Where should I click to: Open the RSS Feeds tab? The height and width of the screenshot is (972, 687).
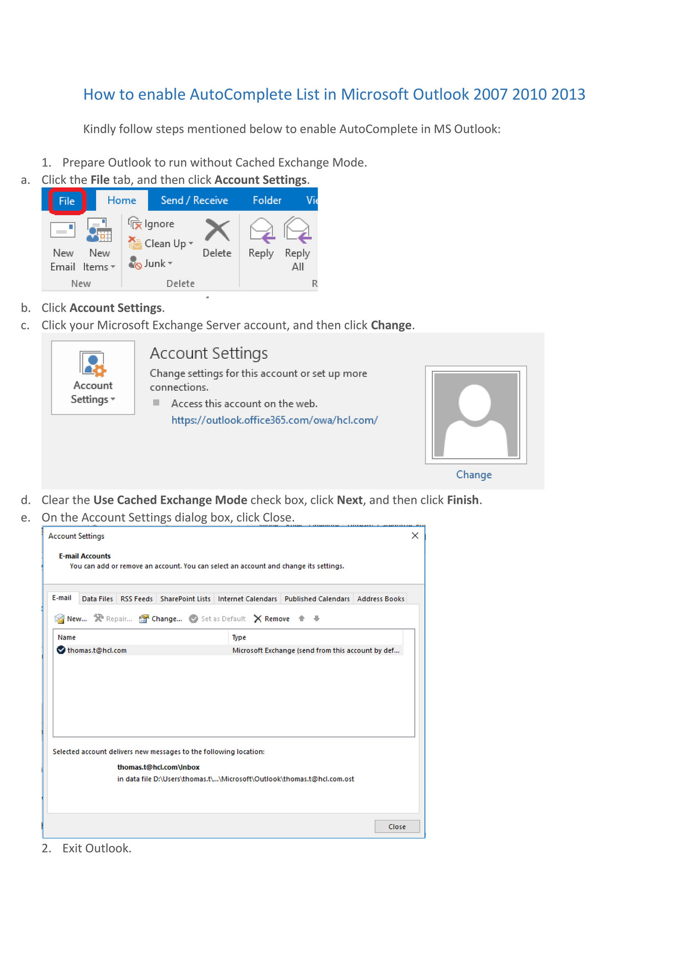click(136, 599)
